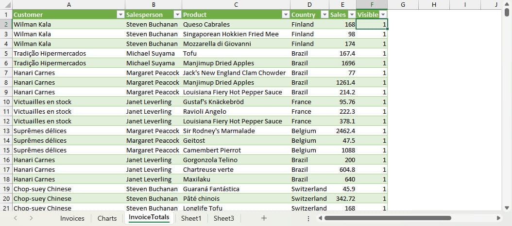Click the Select All corner triangle
The image size is (512, 226).
[6, 4]
